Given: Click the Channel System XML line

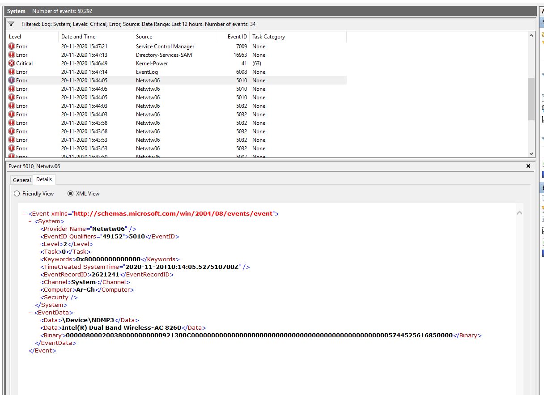Looking at the screenshot, I should 85,282.
